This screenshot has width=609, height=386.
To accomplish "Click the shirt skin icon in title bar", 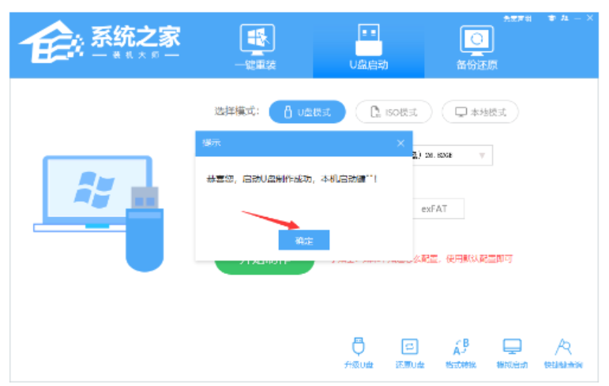I will (x=551, y=18).
